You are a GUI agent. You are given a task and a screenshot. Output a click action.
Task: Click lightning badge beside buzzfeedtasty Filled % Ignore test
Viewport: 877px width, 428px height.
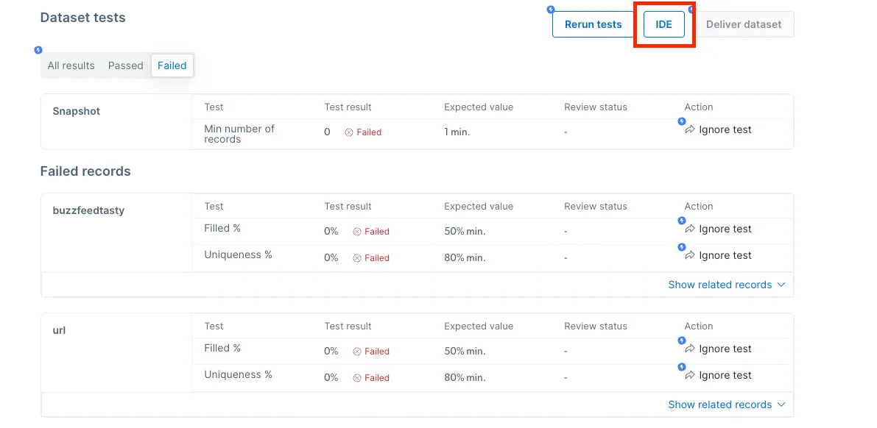682,221
